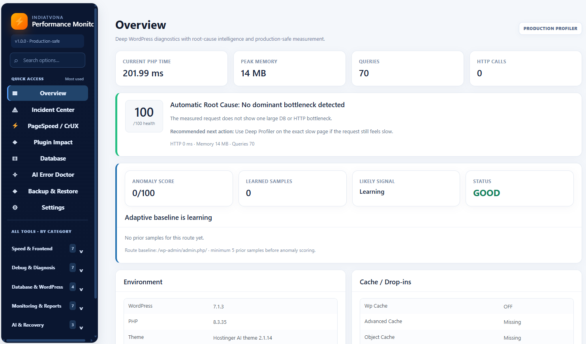Viewport: 586px width, 344px height.
Task: Expand the Speed & Frontend category
Action: 47,249
